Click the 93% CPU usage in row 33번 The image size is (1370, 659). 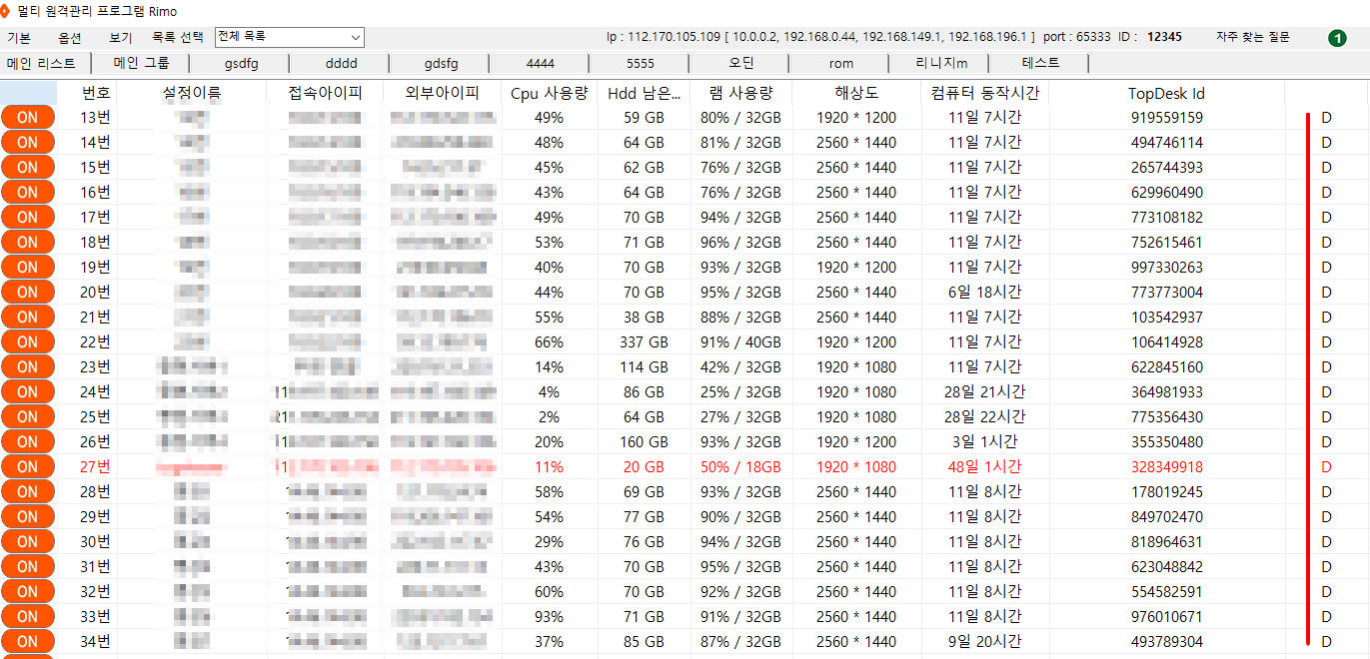point(549,617)
